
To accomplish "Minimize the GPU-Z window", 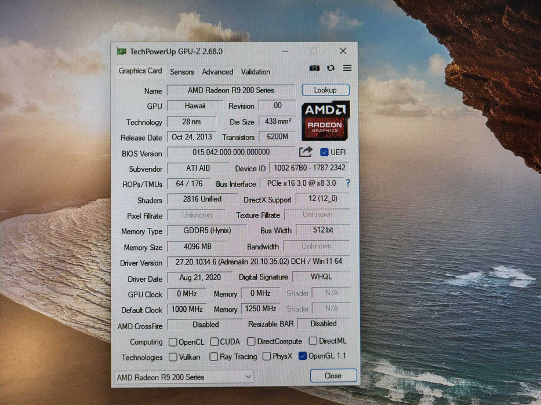I will tap(285, 51).
